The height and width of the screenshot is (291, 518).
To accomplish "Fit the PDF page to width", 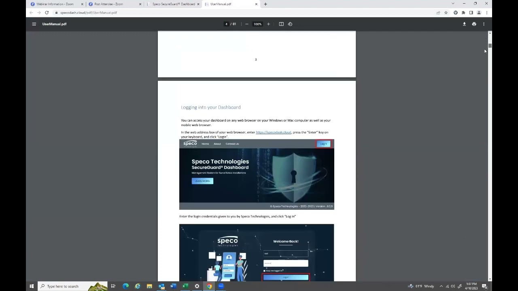I will (281, 24).
